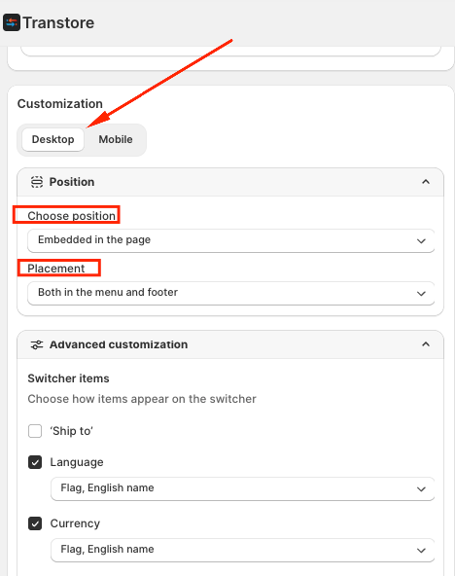This screenshot has height=576, width=455.
Task: Click the Transtore title text
Action: tap(58, 22)
